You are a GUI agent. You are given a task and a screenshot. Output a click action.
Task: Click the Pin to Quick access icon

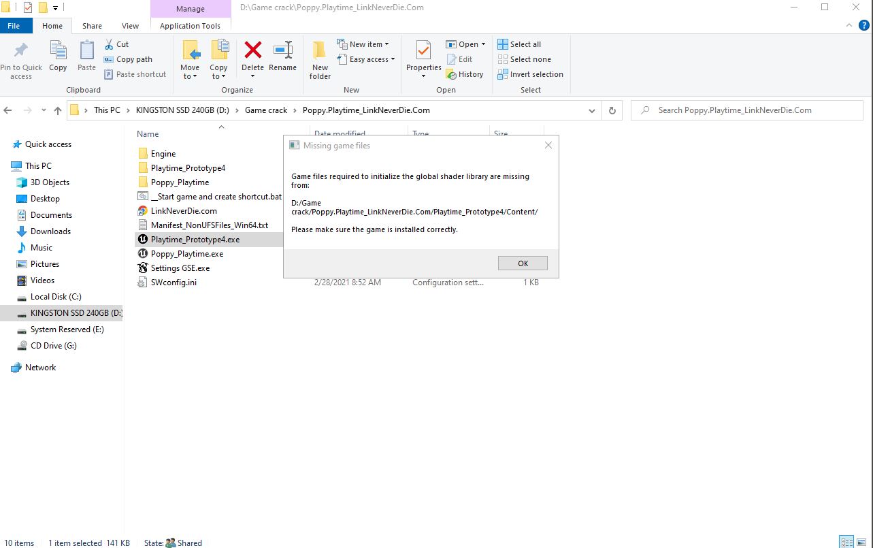[x=21, y=51]
